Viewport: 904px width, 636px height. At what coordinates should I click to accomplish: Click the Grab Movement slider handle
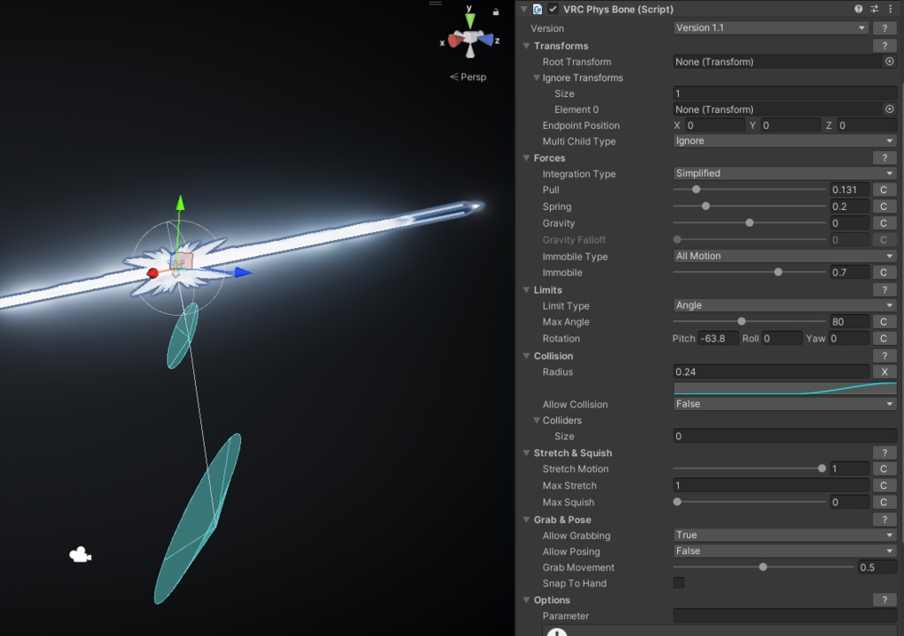point(763,567)
